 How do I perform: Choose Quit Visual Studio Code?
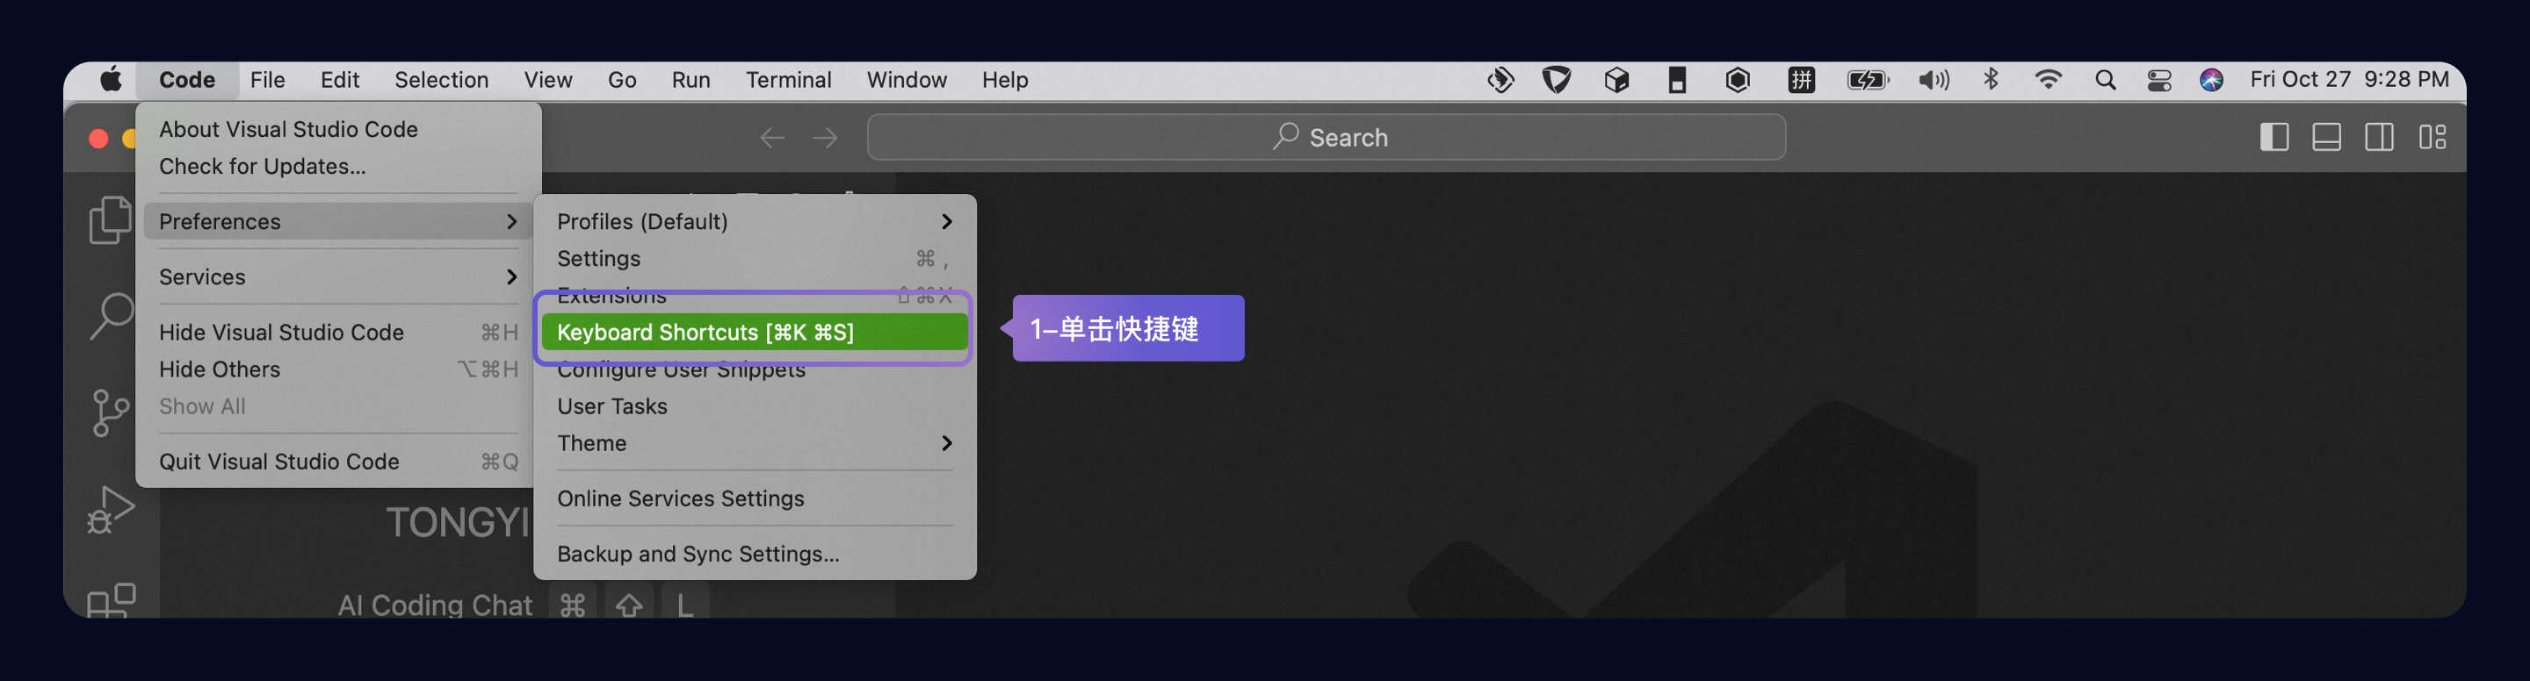[338, 462]
